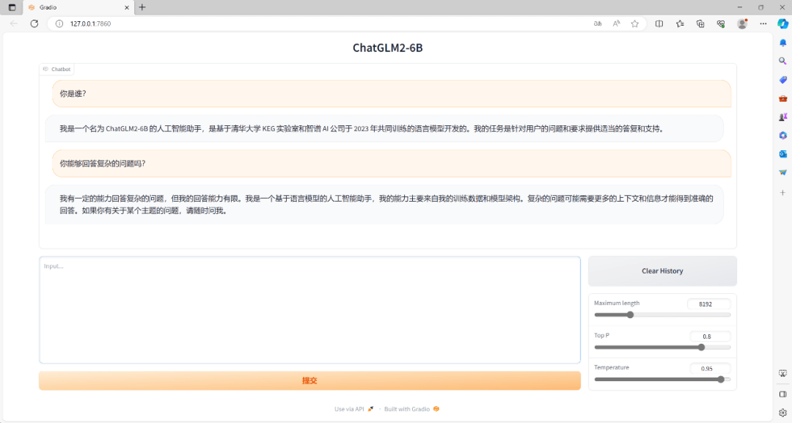Refresh the page
Viewport: 792px width, 423px height.
[x=34, y=23]
